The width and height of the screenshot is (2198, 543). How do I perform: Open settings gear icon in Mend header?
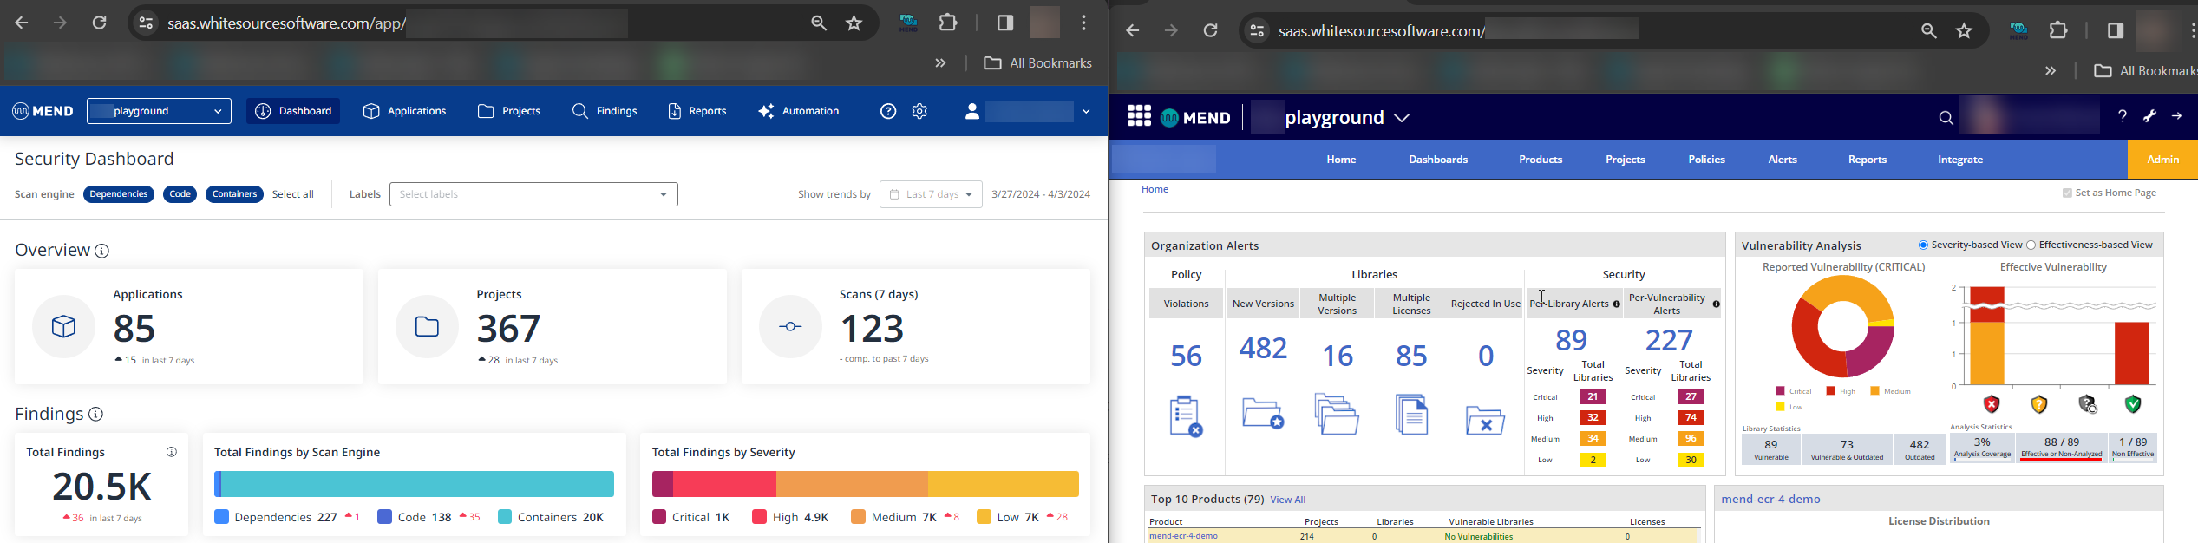pyautogui.click(x=919, y=111)
